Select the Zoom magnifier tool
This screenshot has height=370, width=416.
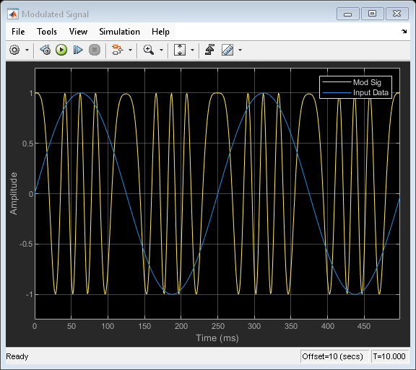click(148, 50)
